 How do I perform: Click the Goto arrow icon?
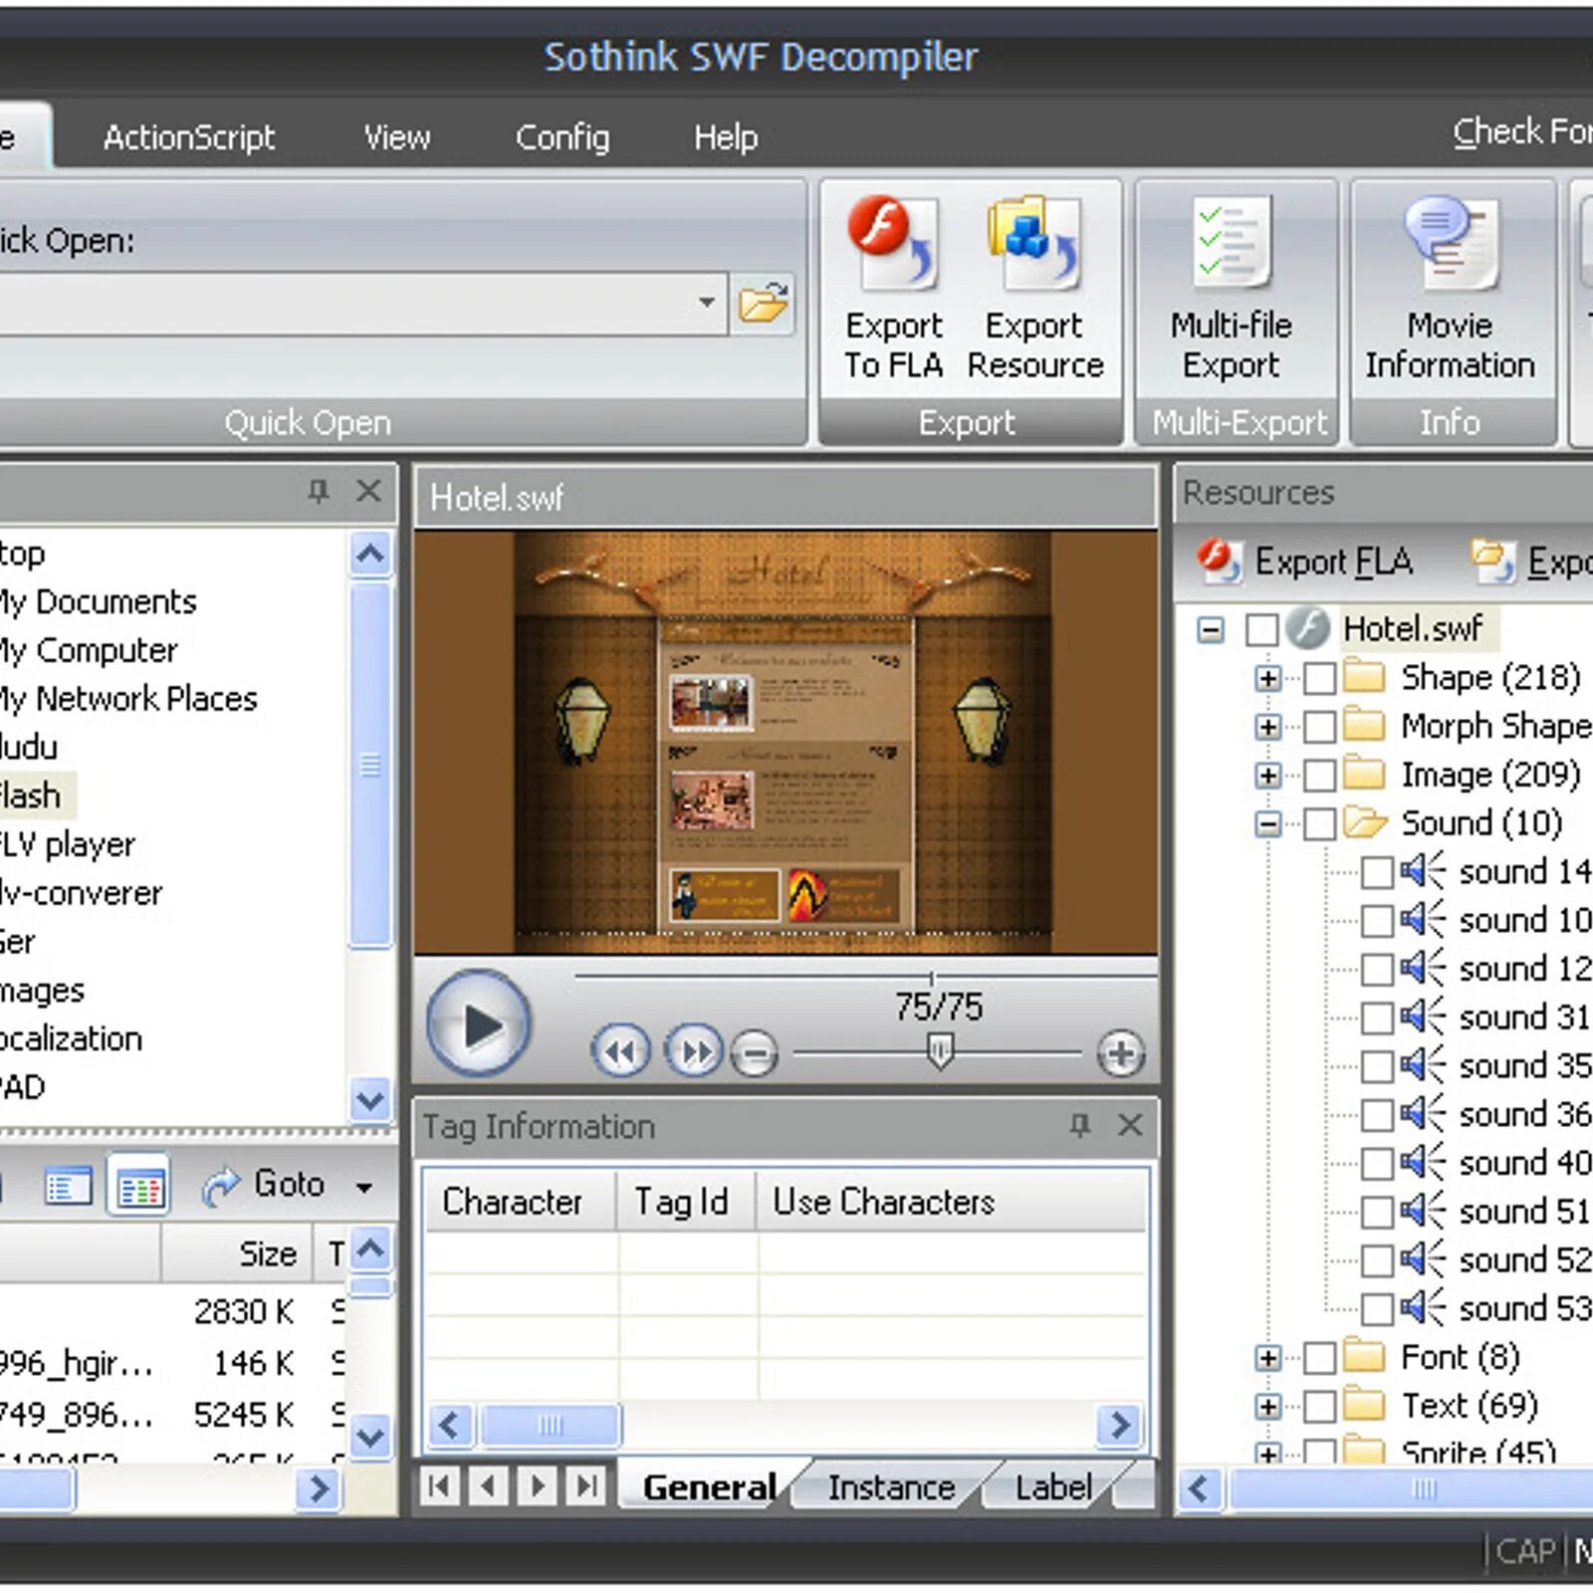point(221,1185)
